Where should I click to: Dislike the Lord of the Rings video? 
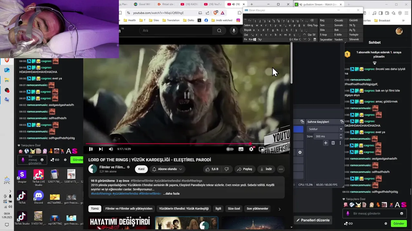click(227, 169)
